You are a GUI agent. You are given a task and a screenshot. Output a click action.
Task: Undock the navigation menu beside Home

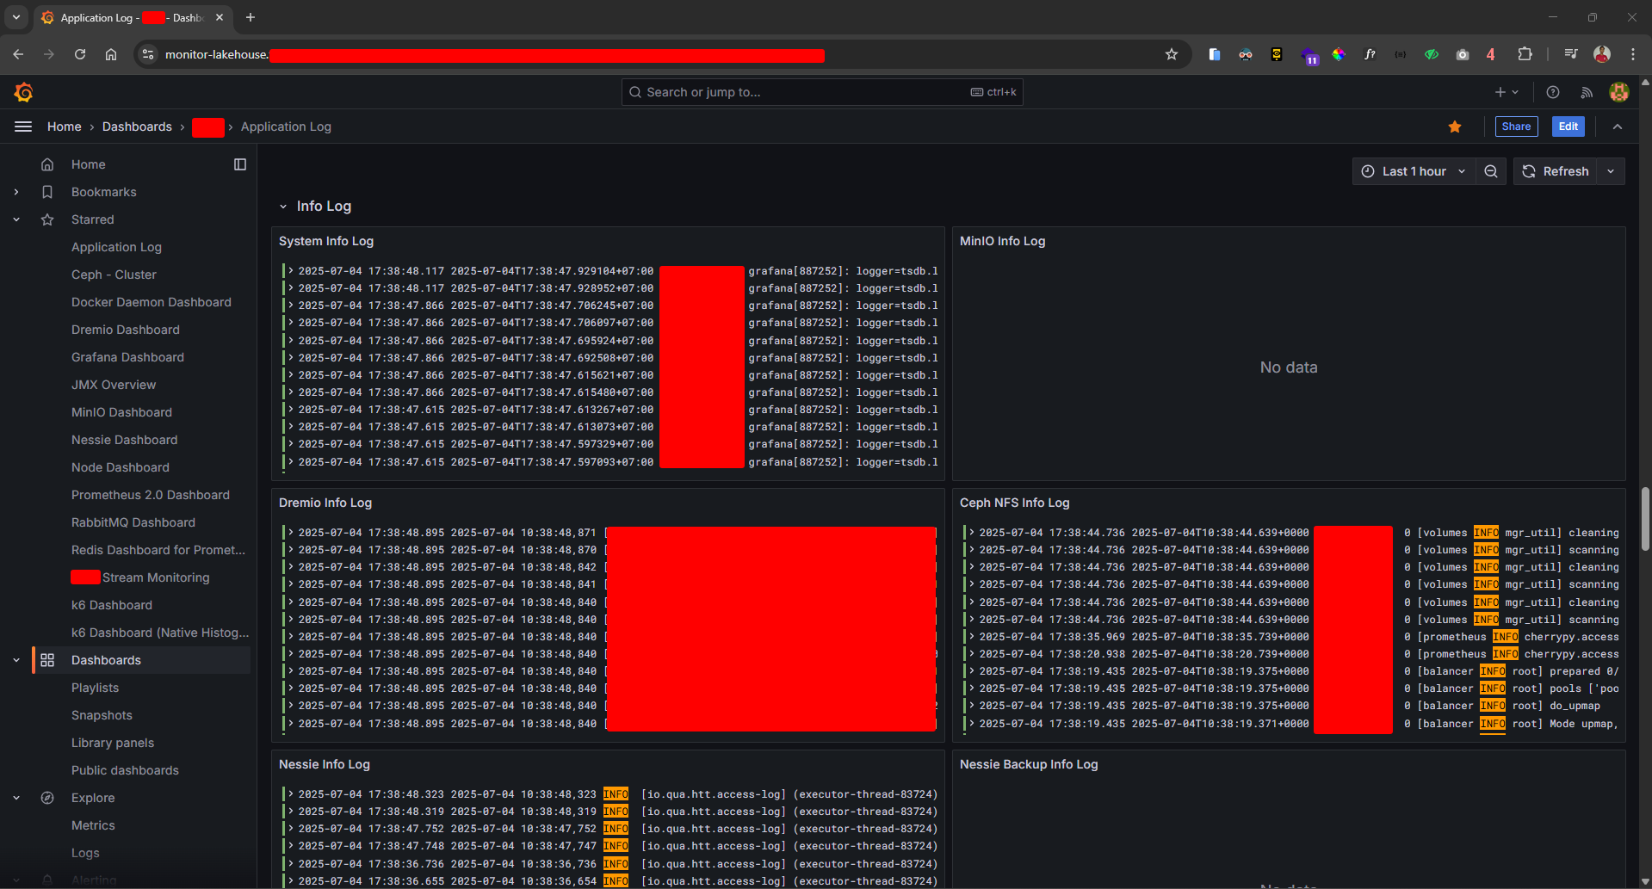[x=240, y=164]
